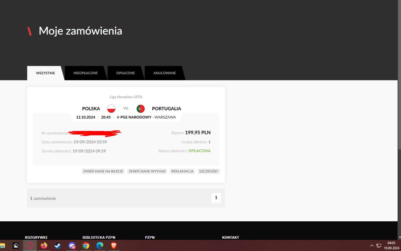401x251 pixels.
Task: Click the ROZGRYWKI footer heading
Action: [36, 237]
